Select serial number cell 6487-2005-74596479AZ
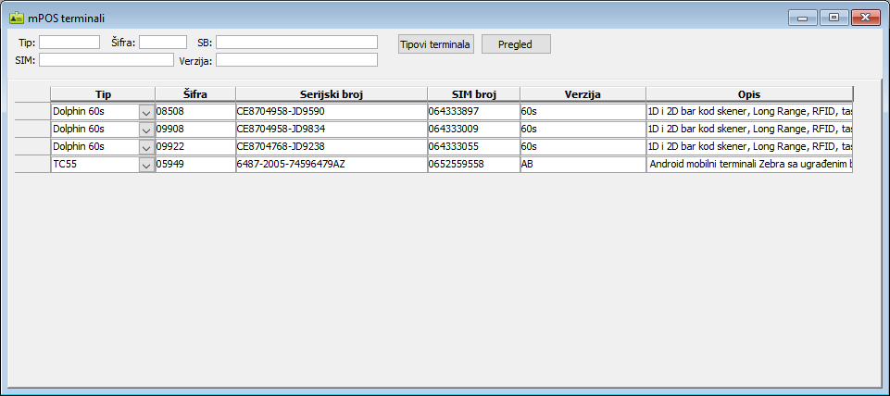 (x=331, y=164)
